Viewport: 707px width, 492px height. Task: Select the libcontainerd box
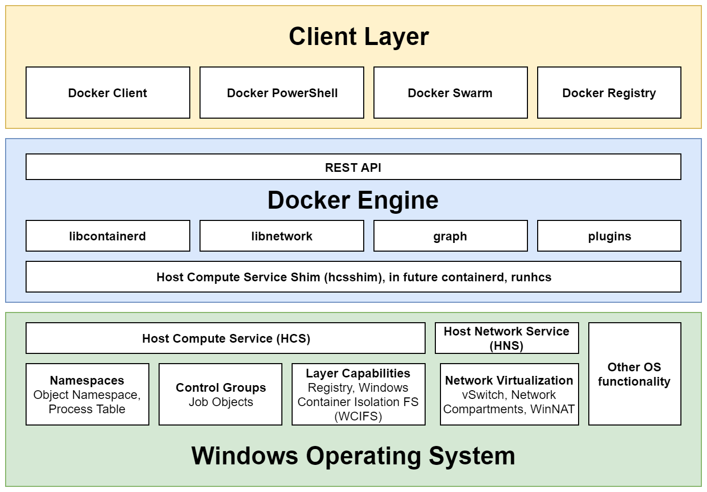[108, 236]
